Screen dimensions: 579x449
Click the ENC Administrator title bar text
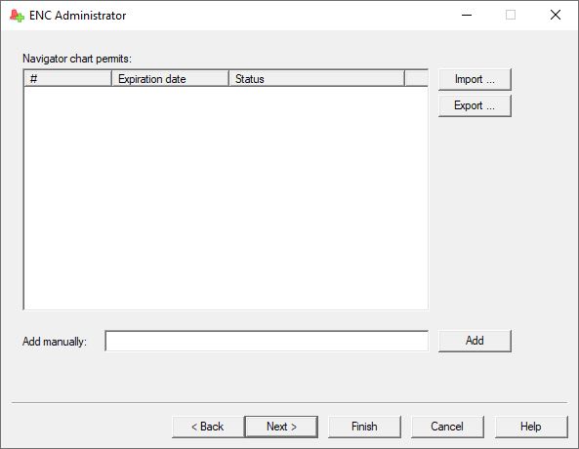coord(77,16)
